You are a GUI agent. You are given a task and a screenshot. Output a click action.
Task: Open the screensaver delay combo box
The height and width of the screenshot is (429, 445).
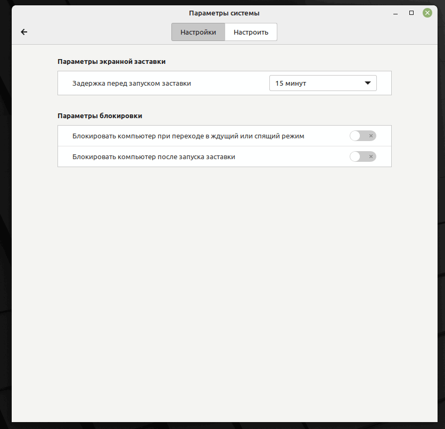323,83
